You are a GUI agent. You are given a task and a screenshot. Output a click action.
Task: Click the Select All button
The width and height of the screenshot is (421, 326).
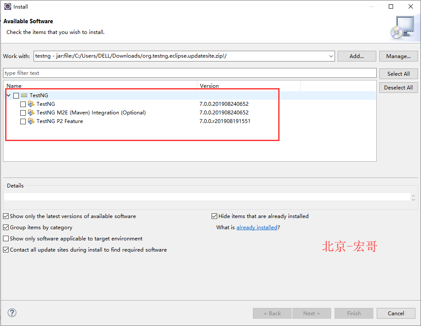[399, 74]
